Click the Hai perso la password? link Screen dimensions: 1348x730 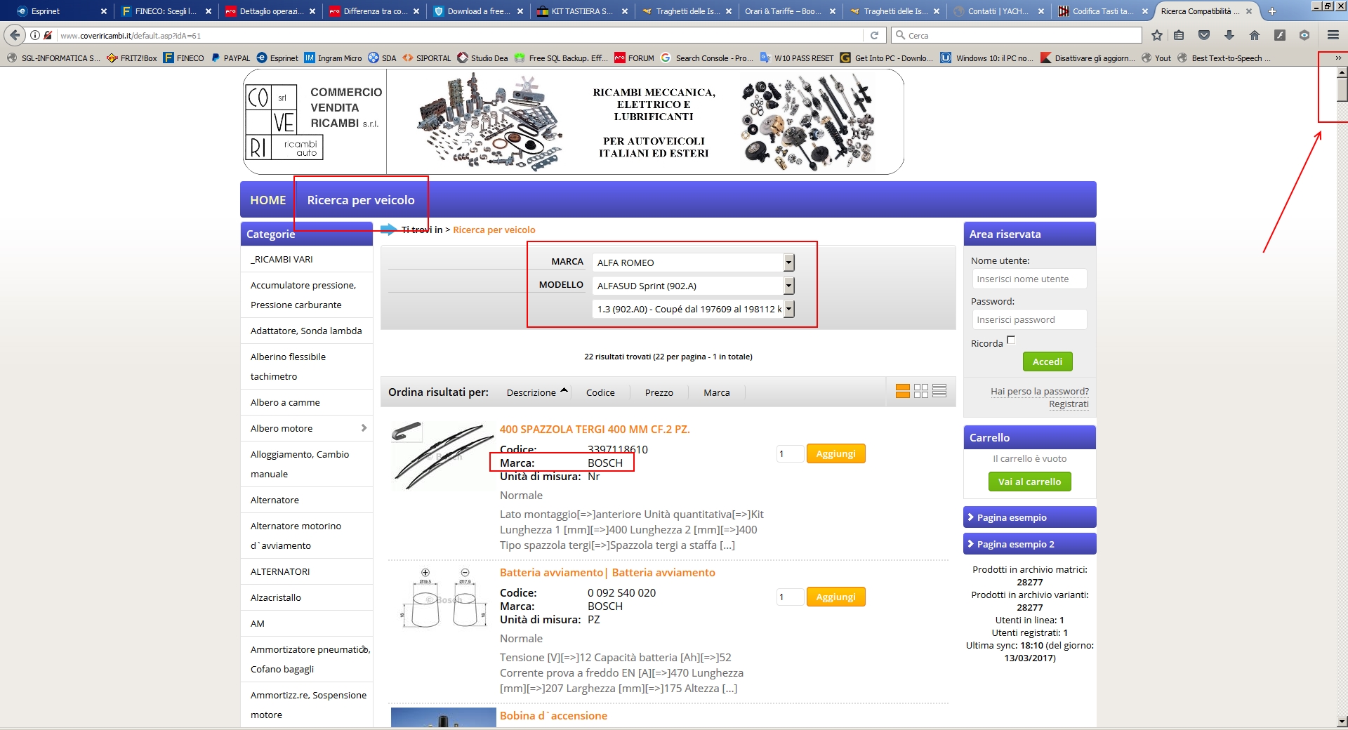(1040, 392)
